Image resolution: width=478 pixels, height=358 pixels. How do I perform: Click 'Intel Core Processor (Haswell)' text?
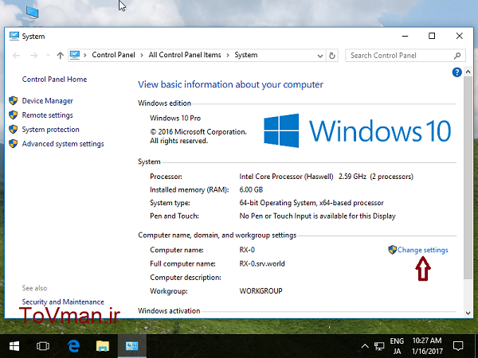286,177
